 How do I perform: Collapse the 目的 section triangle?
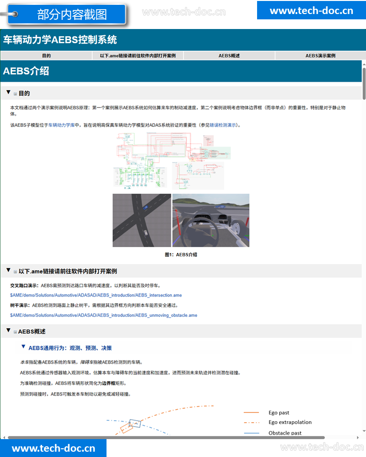click(x=8, y=92)
